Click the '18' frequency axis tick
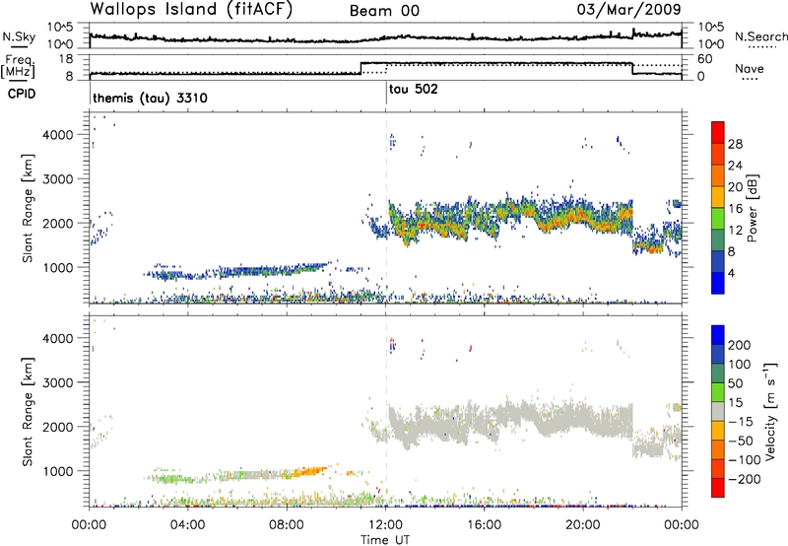788x546 pixels. (x=66, y=59)
